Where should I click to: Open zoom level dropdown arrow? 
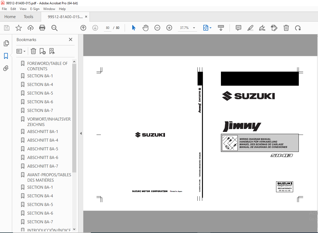click(194, 28)
